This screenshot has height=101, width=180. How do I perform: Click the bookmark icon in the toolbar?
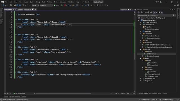[98, 5]
